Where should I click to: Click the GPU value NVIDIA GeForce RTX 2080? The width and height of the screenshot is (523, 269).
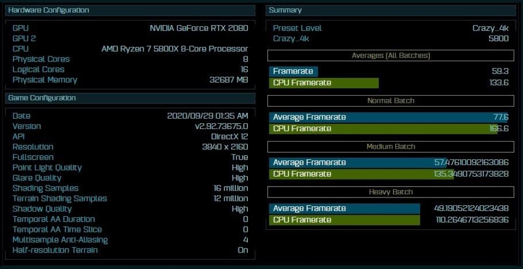[x=199, y=28]
